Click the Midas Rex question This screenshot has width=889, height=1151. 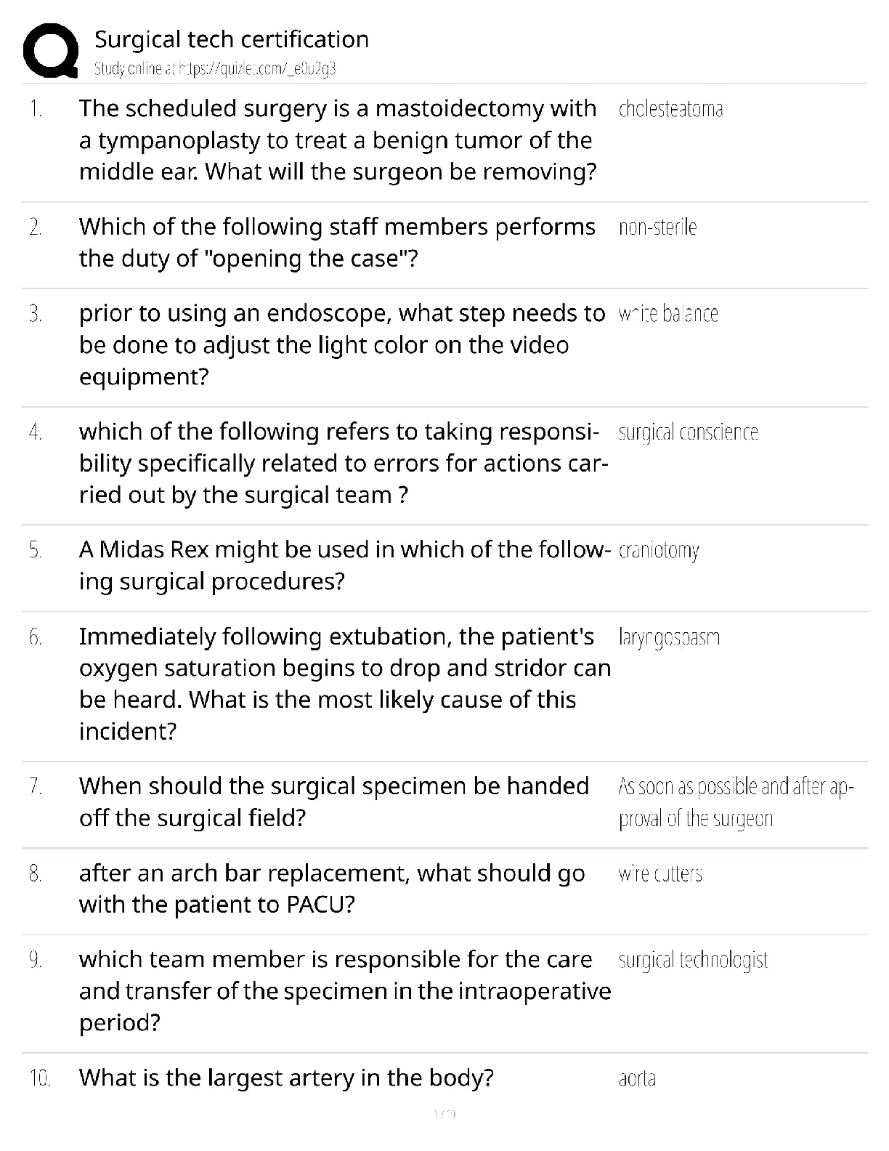[344, 565]
